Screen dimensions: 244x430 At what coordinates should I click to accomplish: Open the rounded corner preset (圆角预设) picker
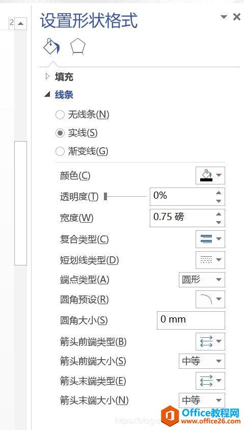click(210, 299)
